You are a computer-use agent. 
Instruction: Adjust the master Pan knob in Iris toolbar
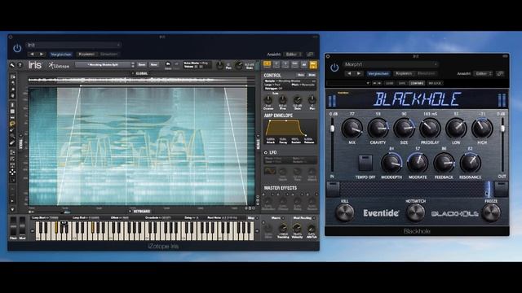[219, 65]
